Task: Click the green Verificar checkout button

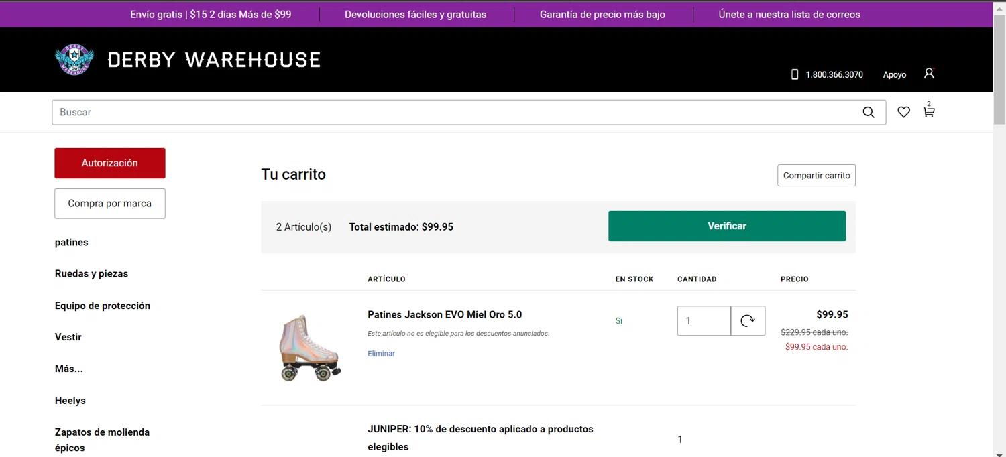Action: 727,226
